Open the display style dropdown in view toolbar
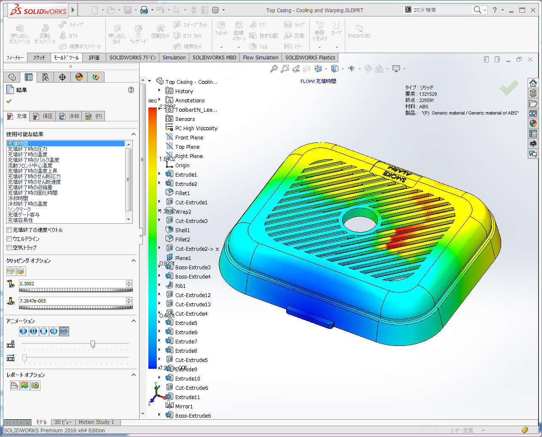542x437 pixels. click(x=343, y=69)
